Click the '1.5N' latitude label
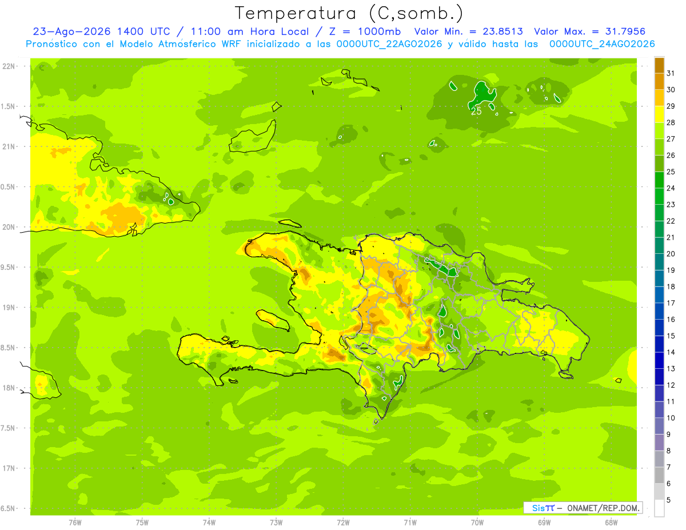The width and height of the screenshot is (686, 530). [9, 106]
